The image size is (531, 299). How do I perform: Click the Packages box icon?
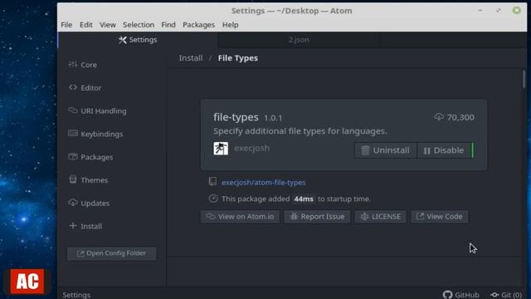pos(72,156)
